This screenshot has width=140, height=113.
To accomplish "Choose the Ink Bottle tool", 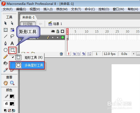I will tap(6, 63).
